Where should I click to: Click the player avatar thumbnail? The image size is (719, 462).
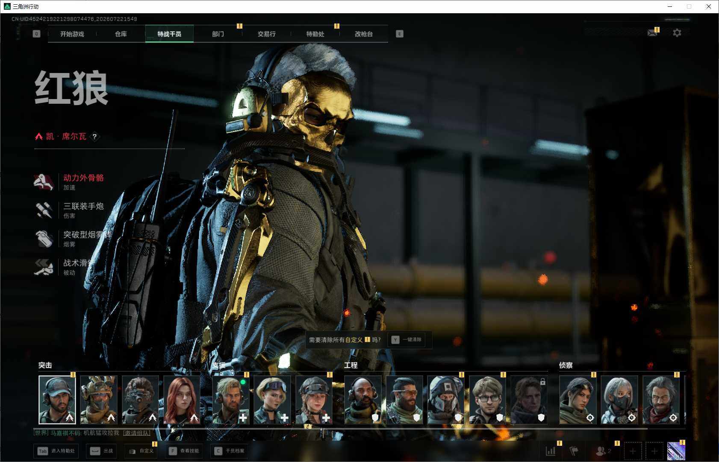pyautogui.click(x=676, y=451)
